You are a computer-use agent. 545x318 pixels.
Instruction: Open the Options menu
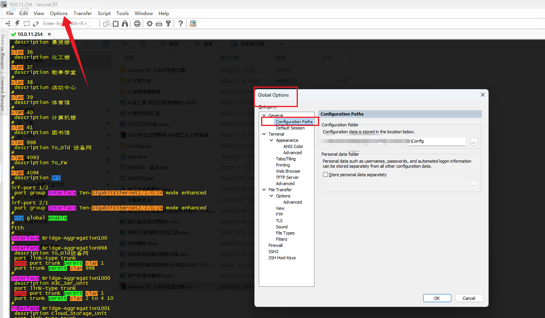tap(58, 13)
